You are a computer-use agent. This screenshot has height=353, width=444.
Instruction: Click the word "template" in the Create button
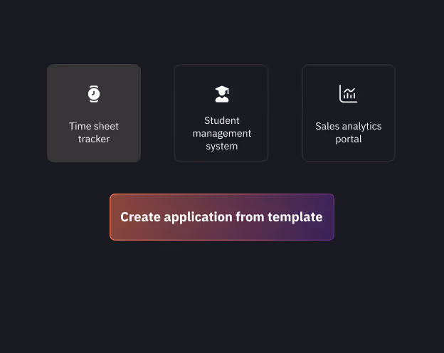click(x=295, y=217)
